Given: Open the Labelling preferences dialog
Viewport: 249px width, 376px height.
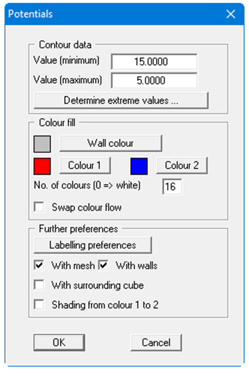Looking at the screenshot, I should pyautogui.click(x=92, y=245).
